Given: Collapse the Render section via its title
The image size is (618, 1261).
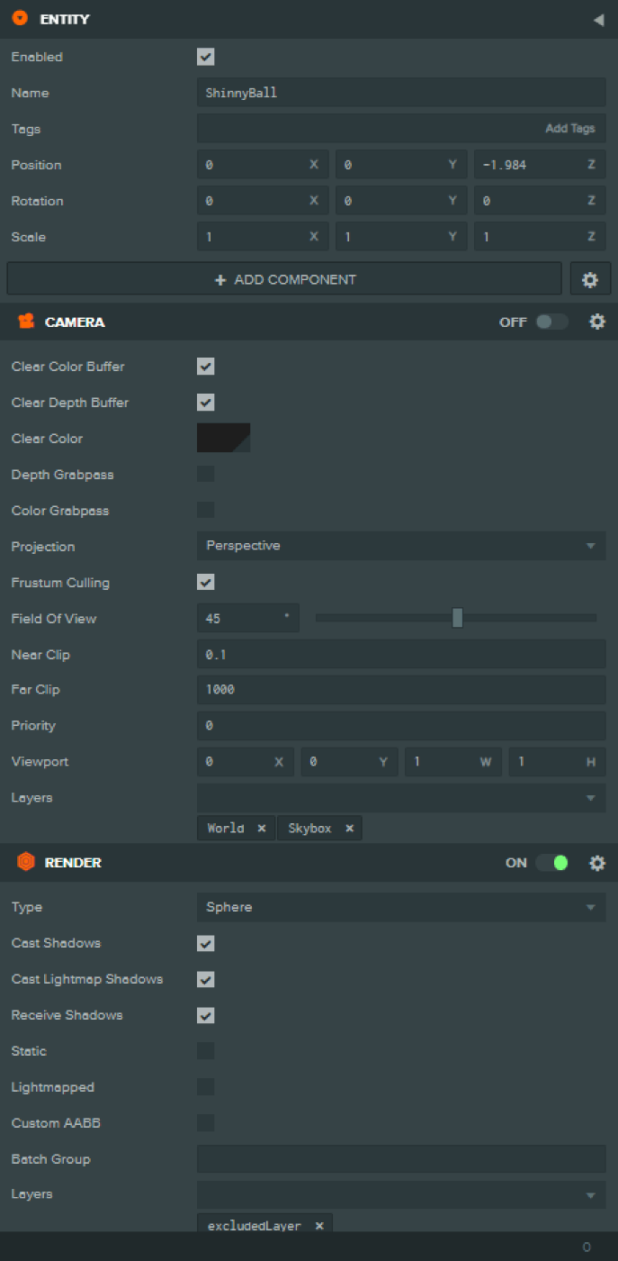Looking at the screenshot, I should (x=73, y=863).
